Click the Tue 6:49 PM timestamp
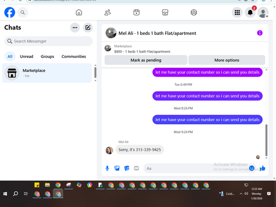The height and width of the screenshot is (207, 276). coord(183,84)
